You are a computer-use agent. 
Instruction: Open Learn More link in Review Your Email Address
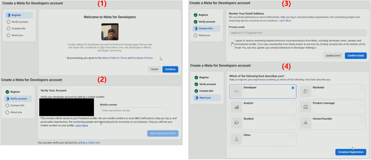(x=285, y=21)
